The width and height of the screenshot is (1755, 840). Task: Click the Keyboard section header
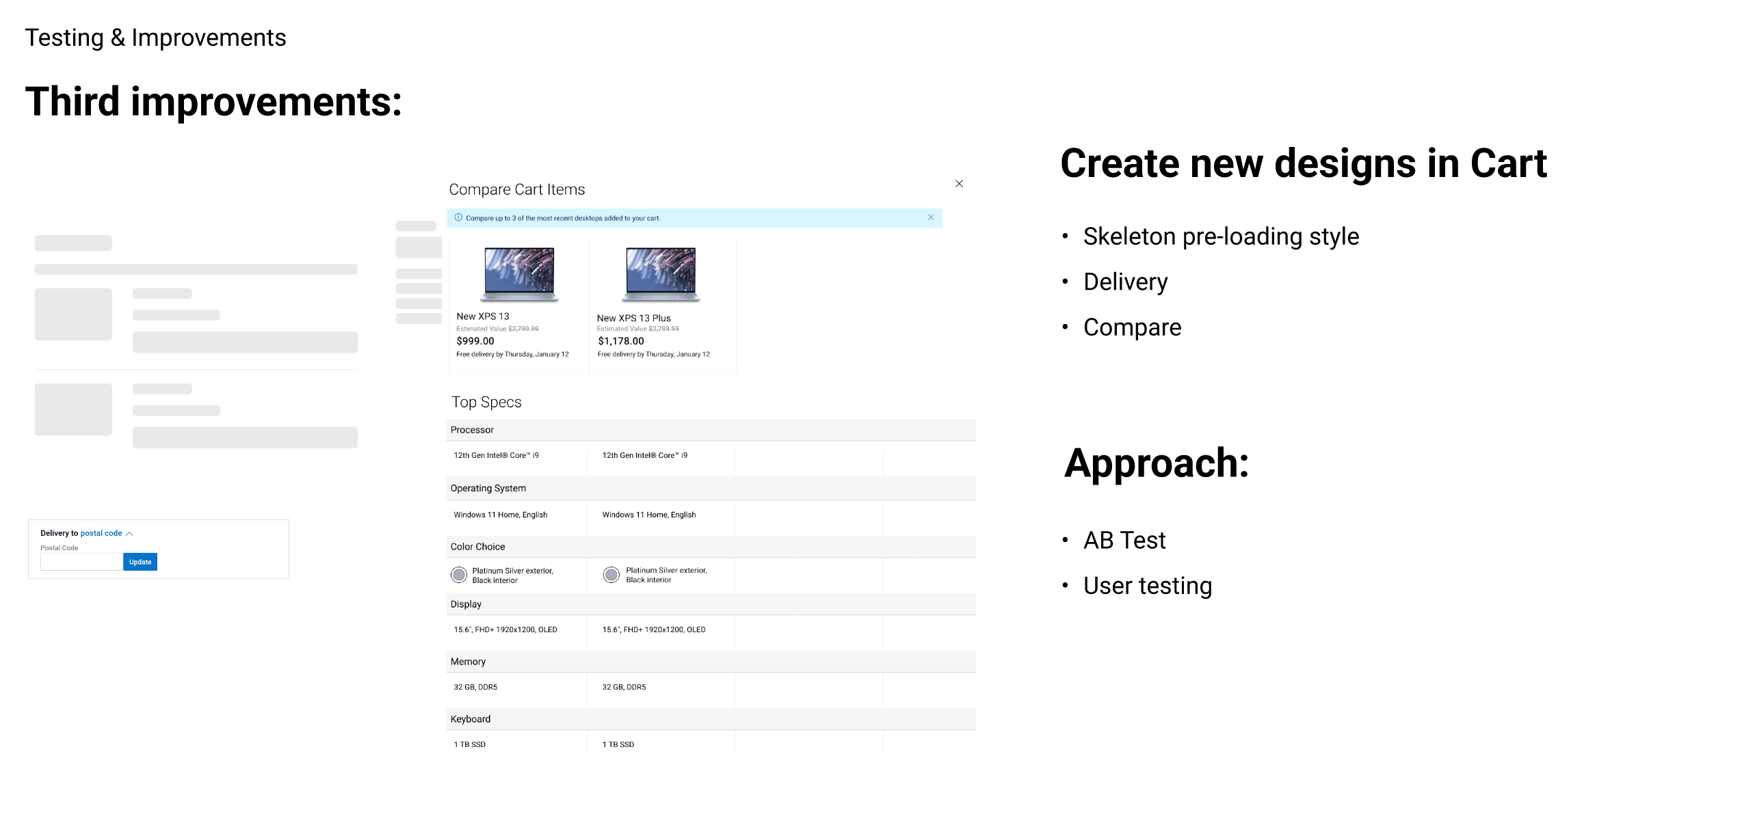471,719
